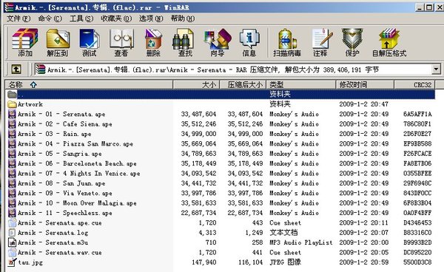Screen dimensions: 444x272
Task: Open the 命令(C) menu
Action: coord(50,18)
